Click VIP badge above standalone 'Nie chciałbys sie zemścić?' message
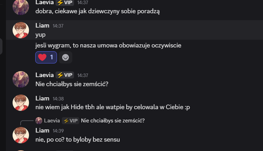 click(65, 75)
